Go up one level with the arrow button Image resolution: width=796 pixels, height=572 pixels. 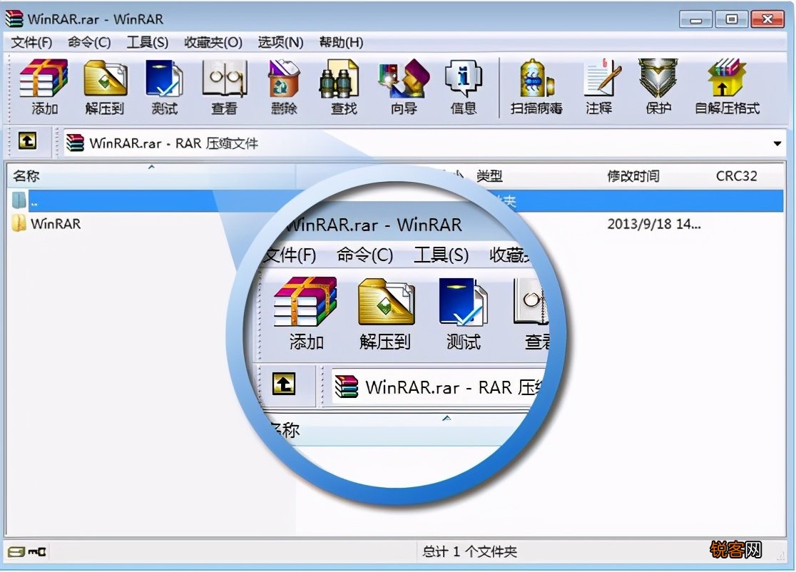pyautogui.click(x=27, y=141)
